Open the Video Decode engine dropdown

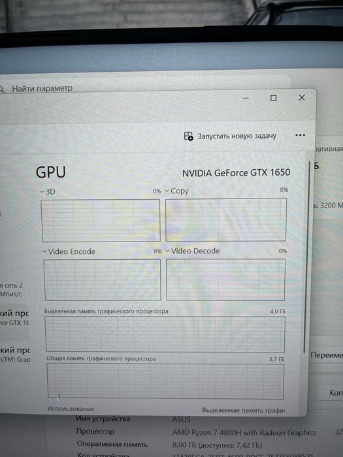pos(168,251)
